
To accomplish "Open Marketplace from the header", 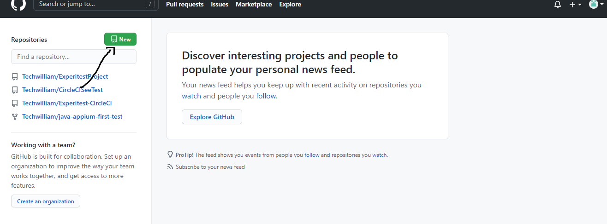I will tap(254, 4).
